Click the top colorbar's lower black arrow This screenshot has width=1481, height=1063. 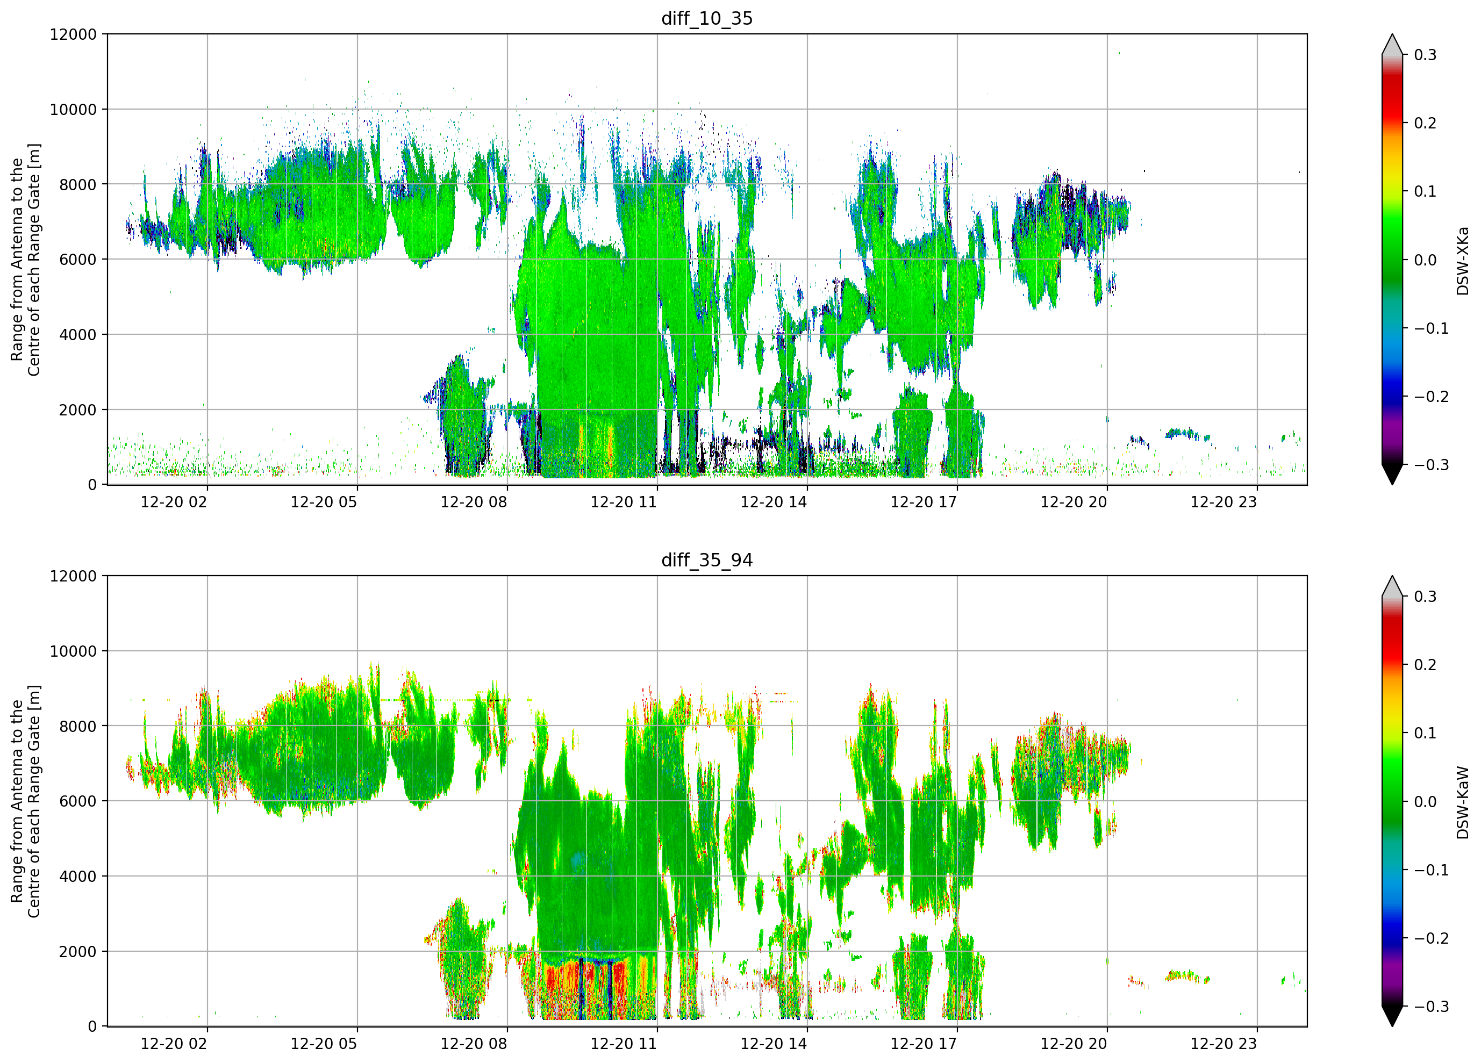coord(1392,474)
